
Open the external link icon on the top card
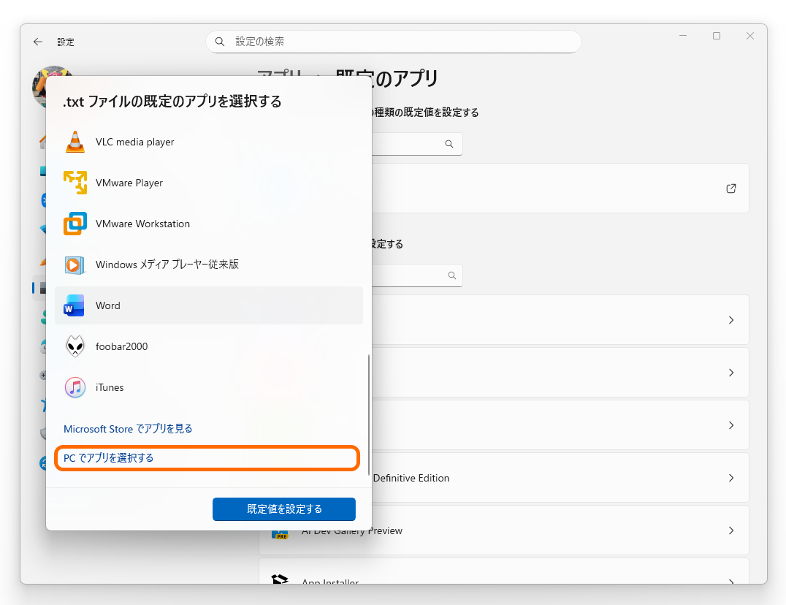(x=730, y=188)
